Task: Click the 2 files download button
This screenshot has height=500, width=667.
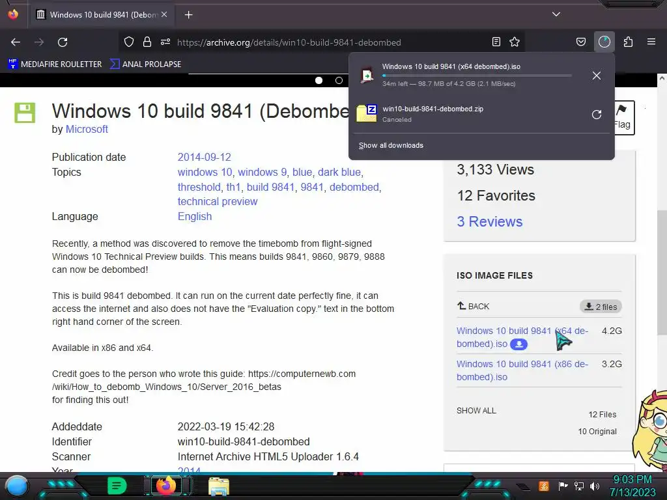Action: click(601, 307)
